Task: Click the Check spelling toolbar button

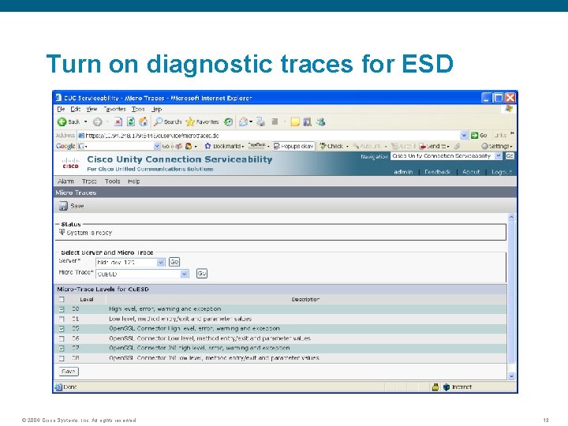Action: tap(331, 146)
